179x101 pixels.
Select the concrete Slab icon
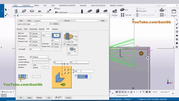(x=105, y=11)
